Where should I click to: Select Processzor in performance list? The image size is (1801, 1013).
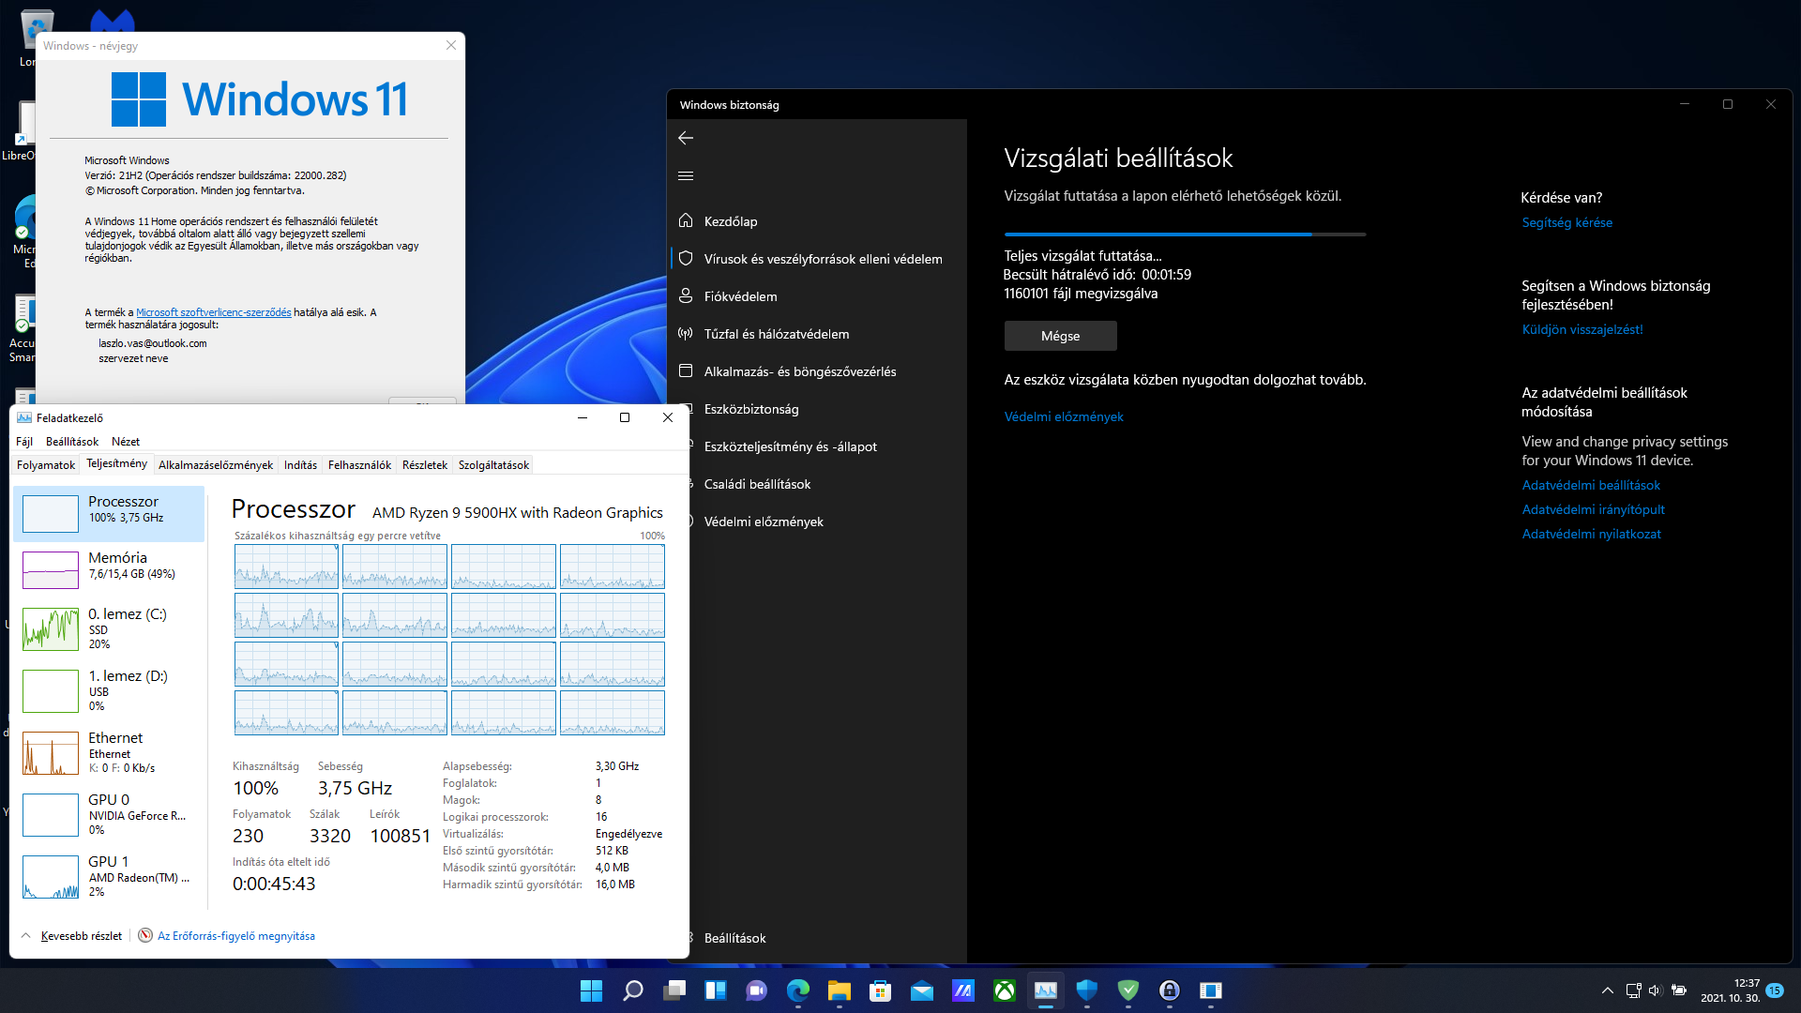coord(109,513)
